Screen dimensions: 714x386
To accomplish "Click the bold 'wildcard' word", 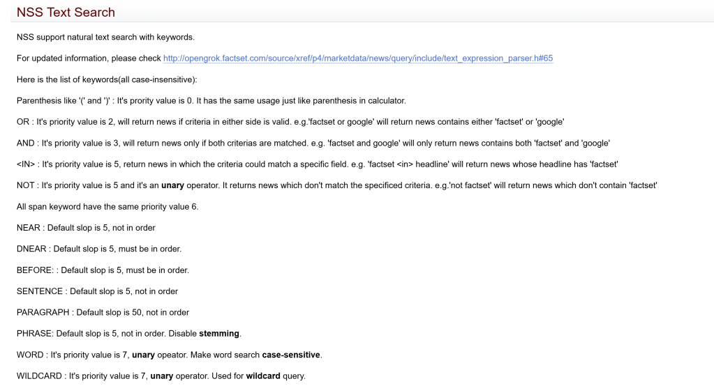I will pos(263,376).
